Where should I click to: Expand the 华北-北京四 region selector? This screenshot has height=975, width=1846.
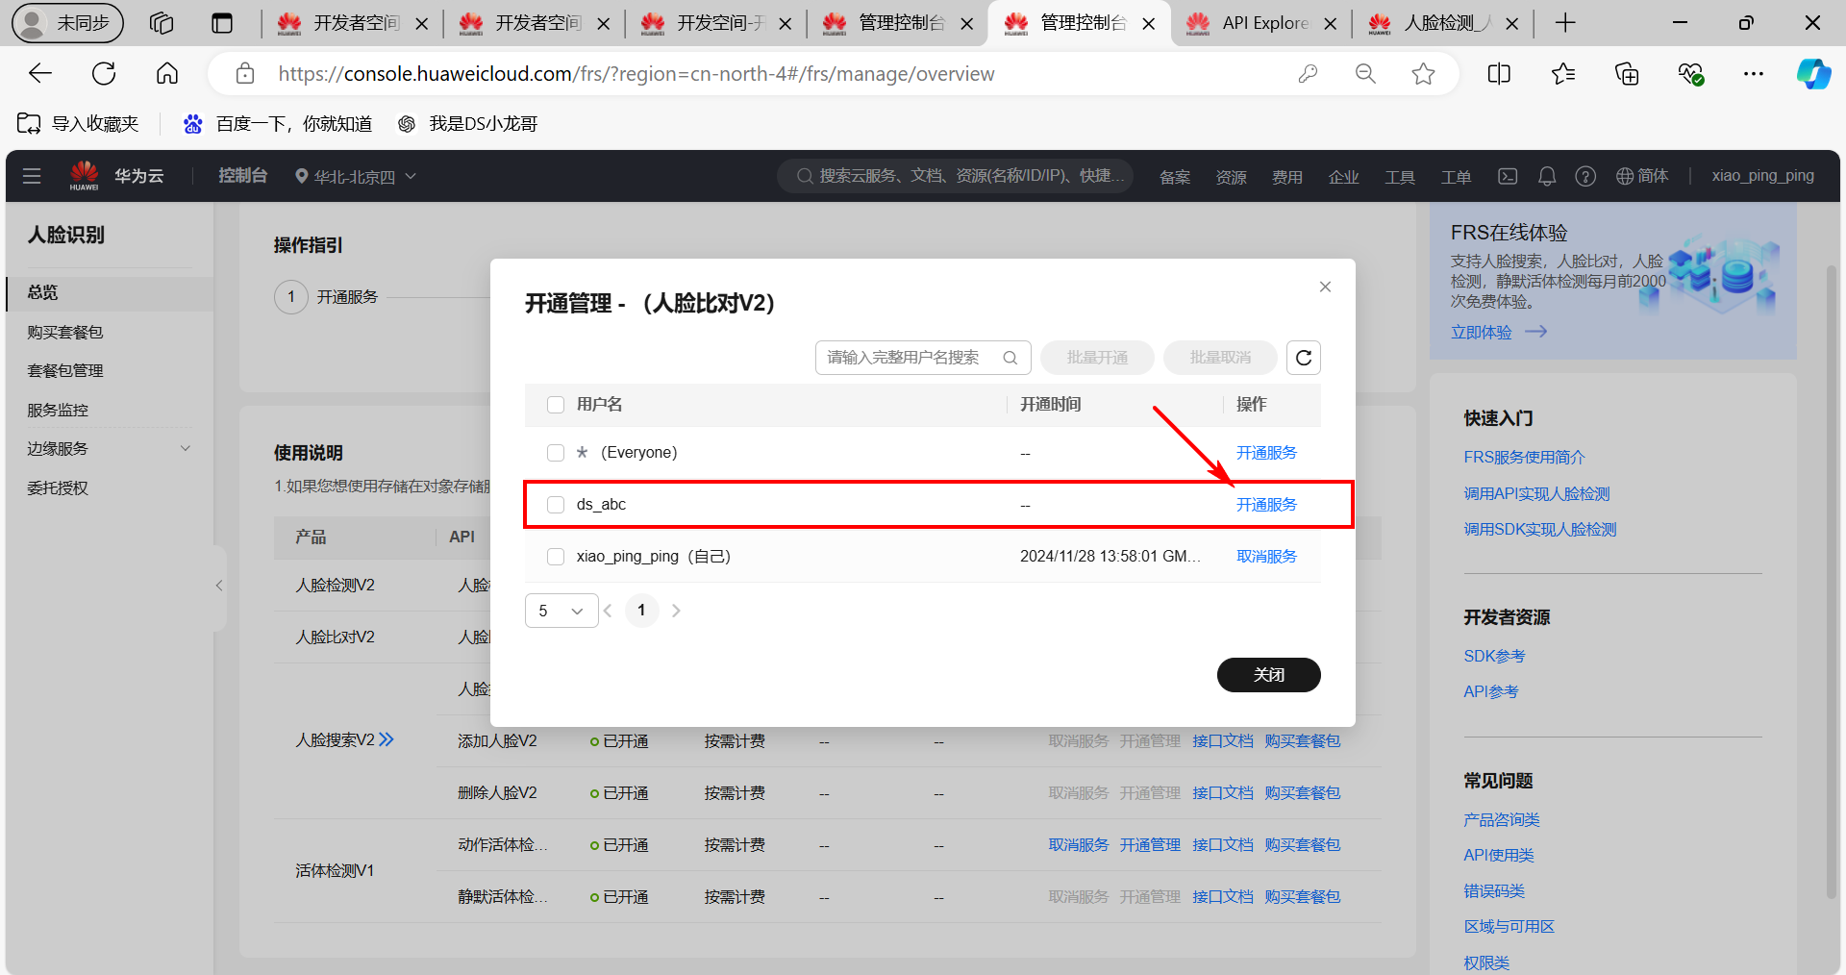356,176
